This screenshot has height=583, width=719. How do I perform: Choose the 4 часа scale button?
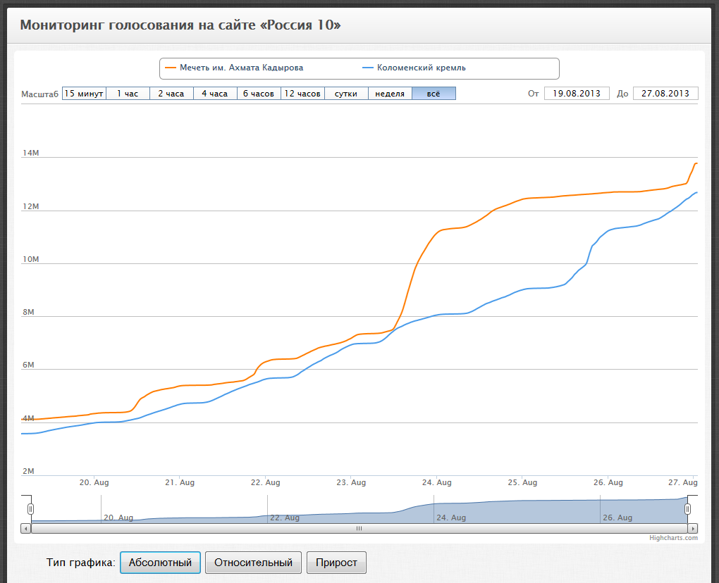(x=215, y=94)
